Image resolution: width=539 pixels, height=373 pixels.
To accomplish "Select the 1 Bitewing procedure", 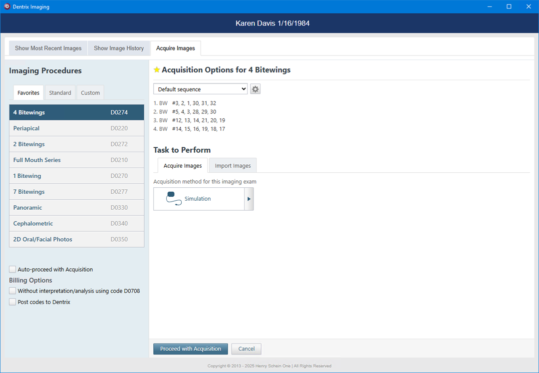I will pos(77,176).
